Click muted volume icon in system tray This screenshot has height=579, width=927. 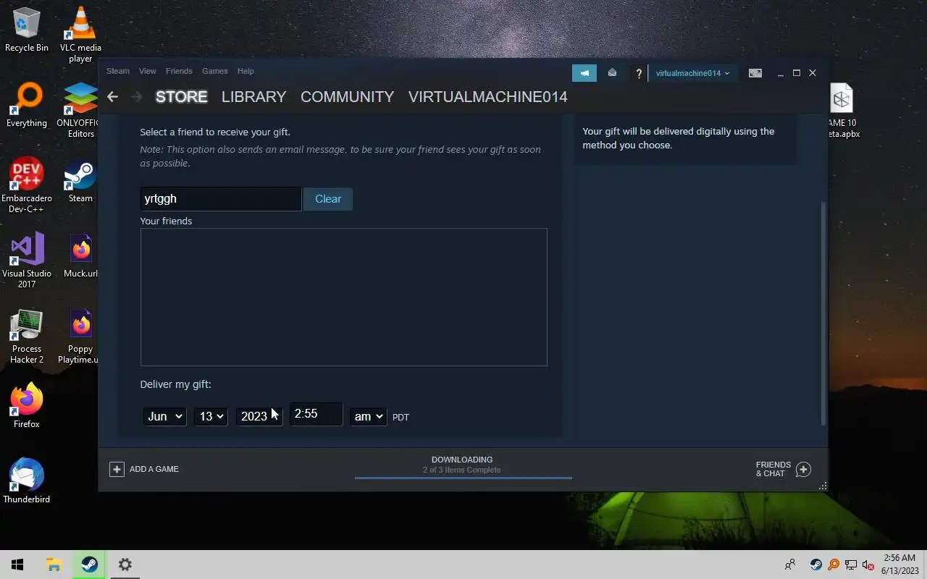868,565
